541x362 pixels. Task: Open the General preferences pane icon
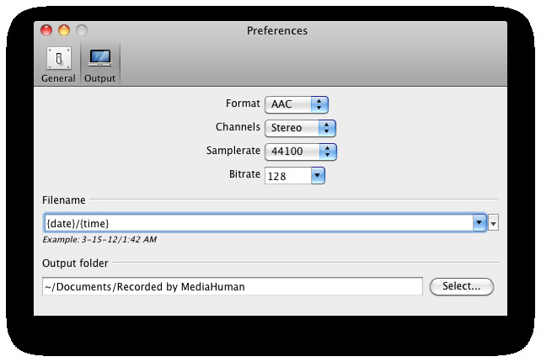(x=58, y=57)
